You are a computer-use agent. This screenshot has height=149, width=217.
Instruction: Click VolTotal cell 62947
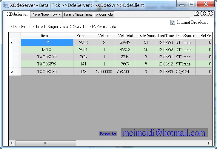coord(125,43)
